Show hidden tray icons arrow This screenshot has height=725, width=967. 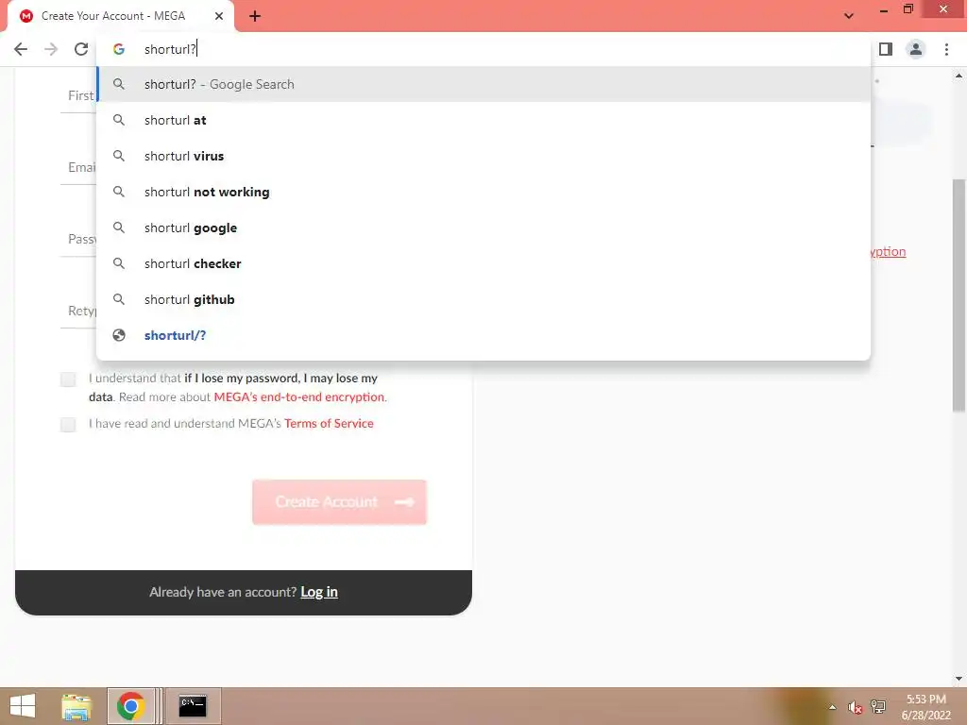833,707
